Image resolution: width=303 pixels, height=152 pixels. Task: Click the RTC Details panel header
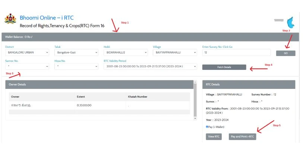[249, 84]
